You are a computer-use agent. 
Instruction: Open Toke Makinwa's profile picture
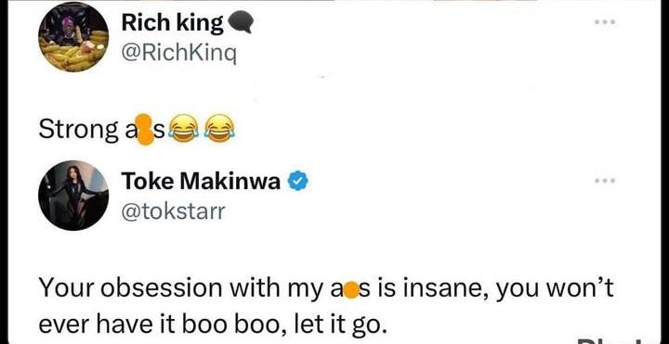pyautogui.click(x=73, y=196)
